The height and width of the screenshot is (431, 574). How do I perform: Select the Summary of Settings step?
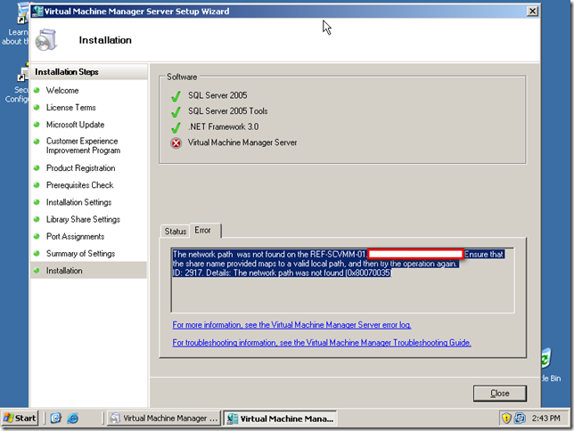[80, 254]
